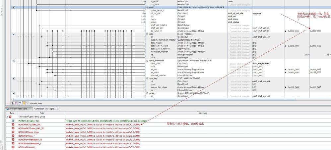This screenshot has width=331, height=150.
Task: Toggle base address lock for nios debug_mem_slave
Action: (x=286, y=46)
